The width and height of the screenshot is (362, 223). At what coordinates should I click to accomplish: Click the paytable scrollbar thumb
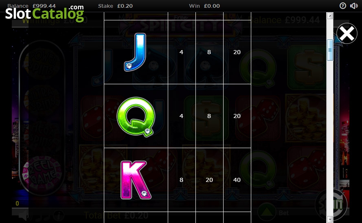(x=330, y=50)
